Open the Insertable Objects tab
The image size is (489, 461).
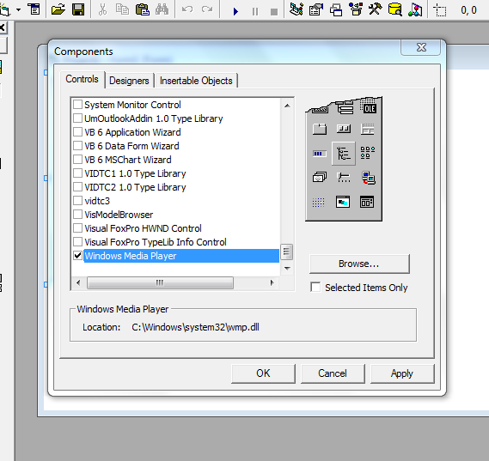point(196,81)
